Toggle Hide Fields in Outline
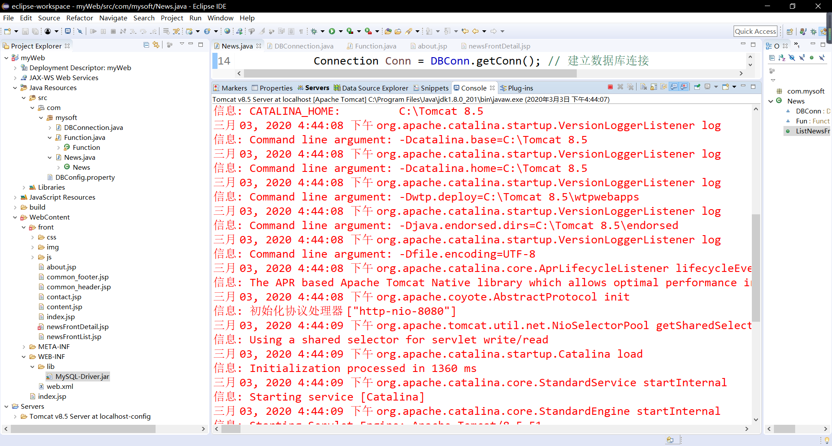832x446 pixels. point(792,58)
